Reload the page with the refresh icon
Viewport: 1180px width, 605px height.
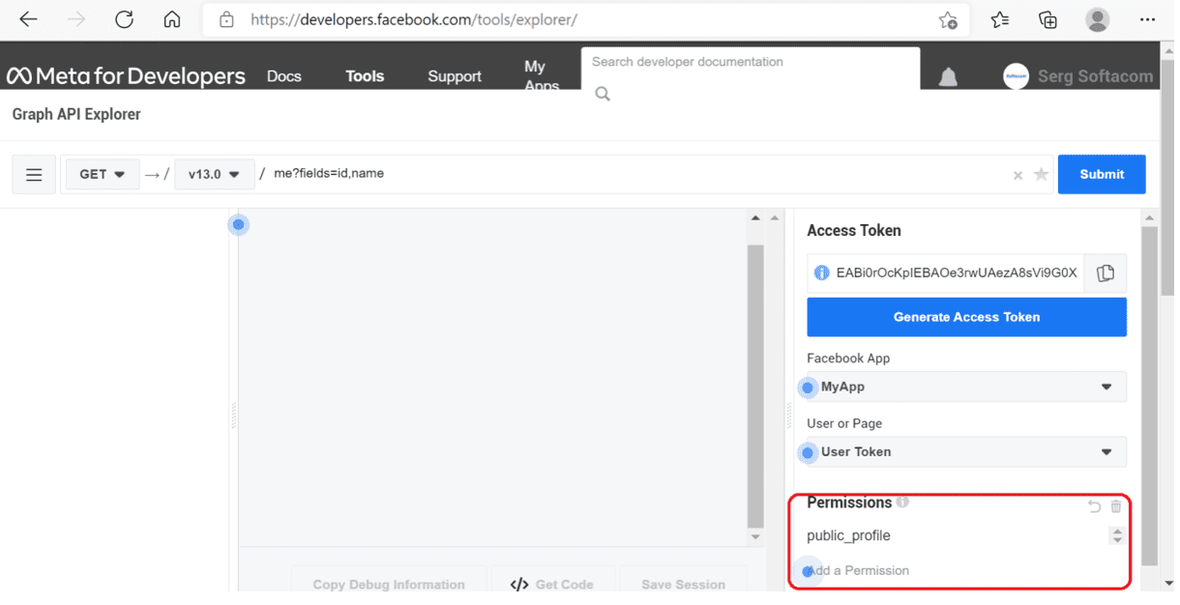pyautogui.click(x=124, y=19)
